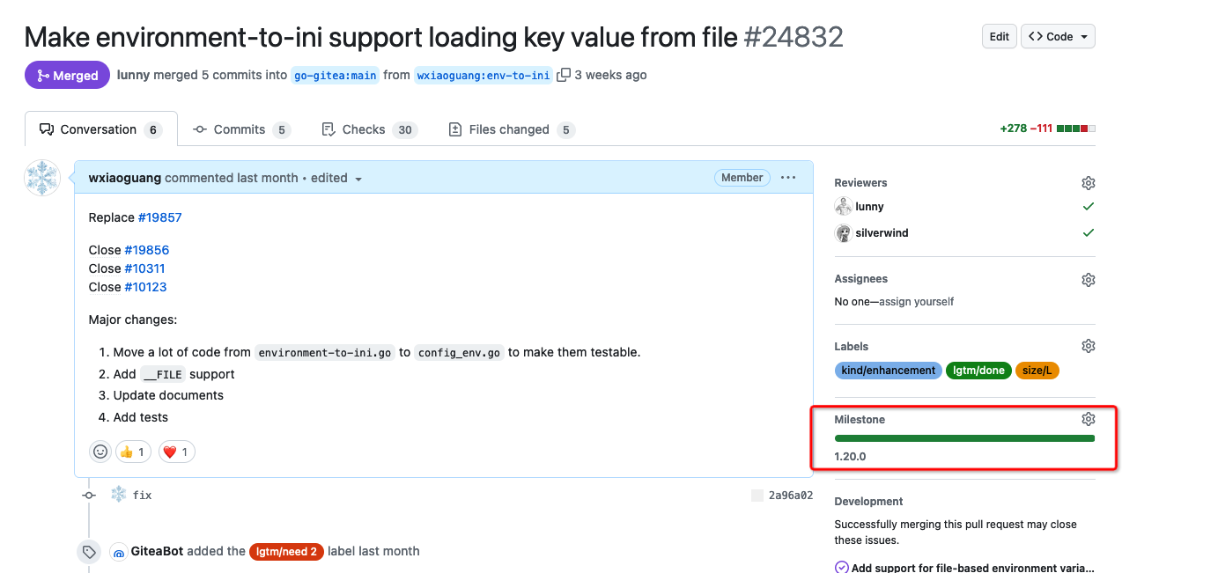
Task: Open Milestone settings gear
Action: 1088,418
